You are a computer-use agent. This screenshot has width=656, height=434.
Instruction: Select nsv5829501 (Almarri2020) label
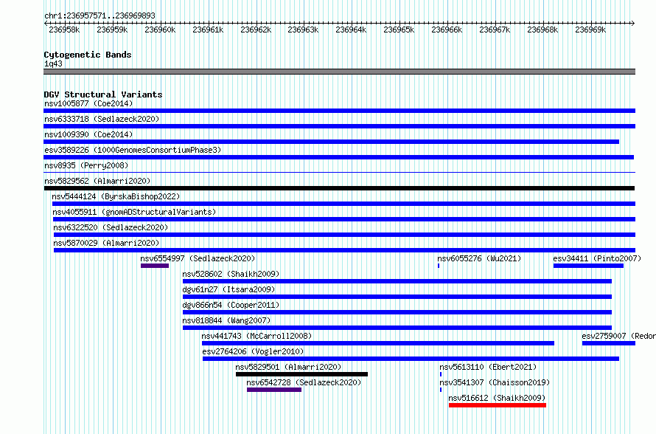(x=288, y=367)
